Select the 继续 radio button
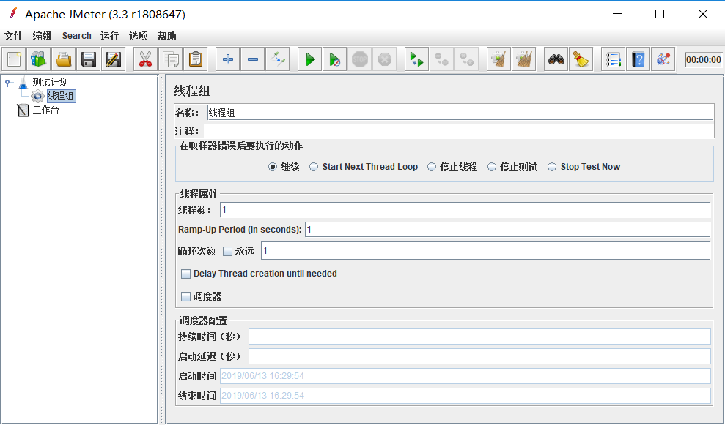Image resolution: width=725 pixels, height=425 pixels. pyautogui.click(x=273, y=167)
